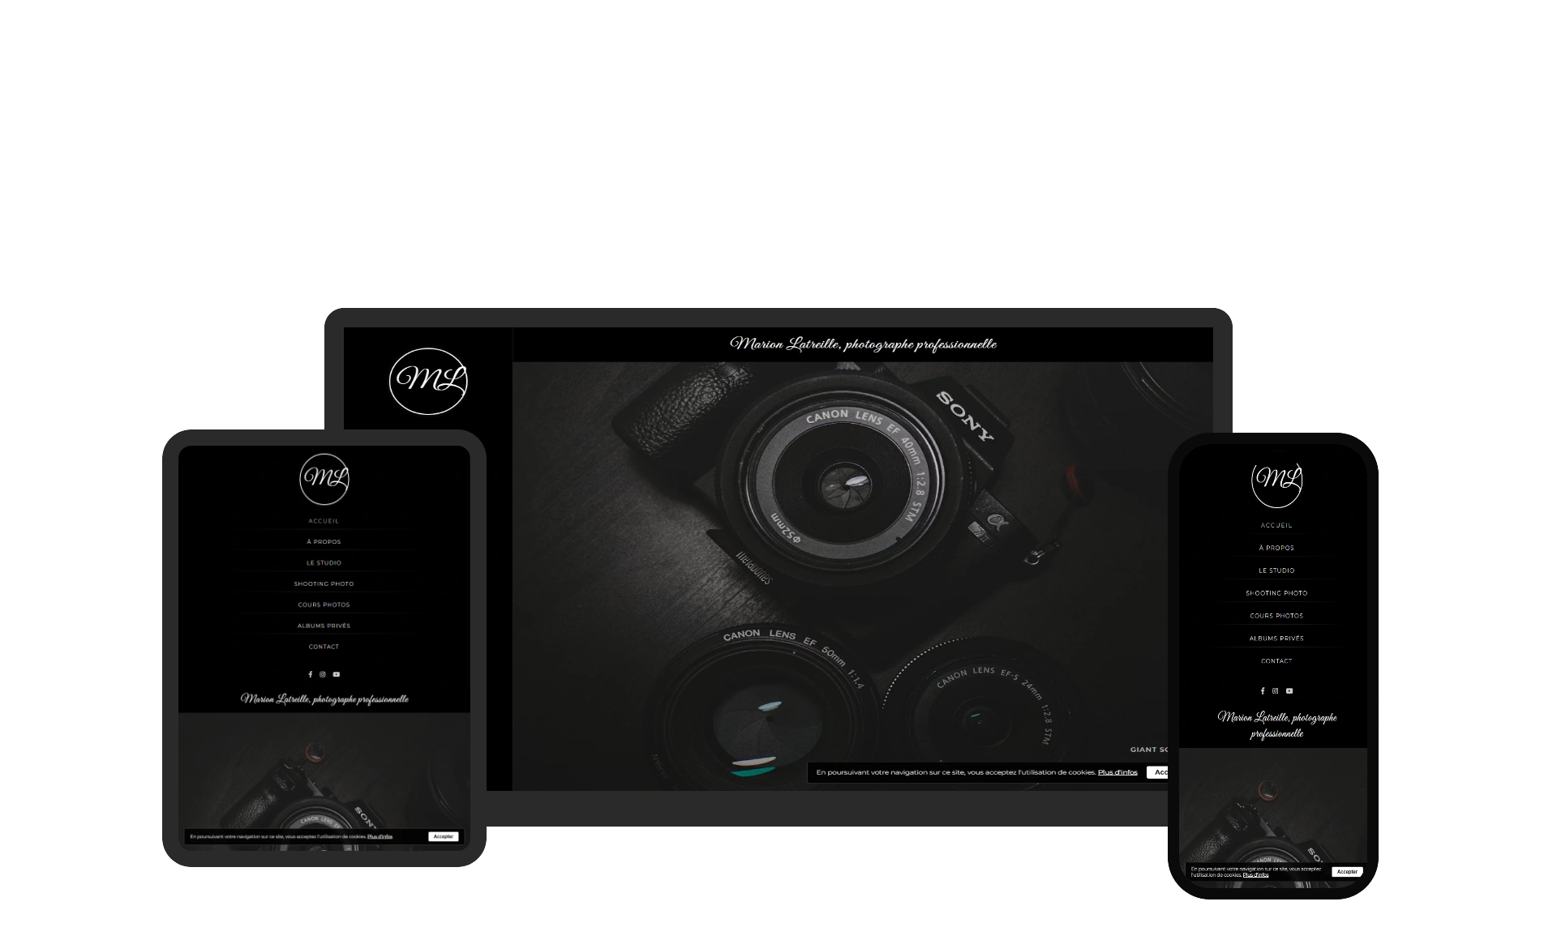This screenshot has height=940, width=1557.
Task: Open Instagram icon on phone mockup
Action: coord(1276,691)
